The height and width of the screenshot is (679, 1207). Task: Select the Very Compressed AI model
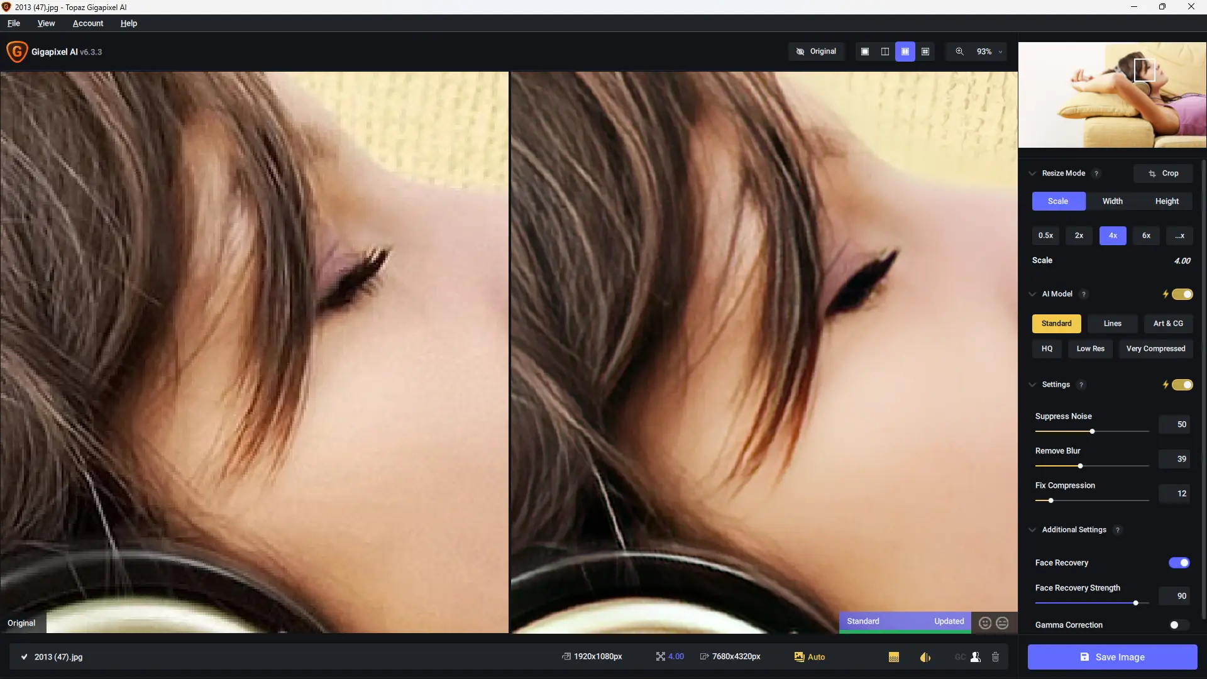pyautogui.click(x=1155, y=349)
